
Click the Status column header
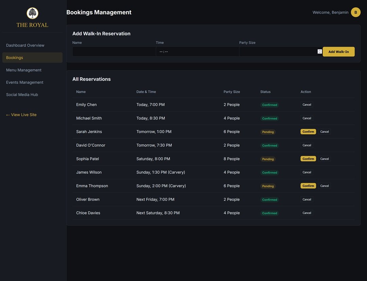pyautogui.click(x=265, y=92)
